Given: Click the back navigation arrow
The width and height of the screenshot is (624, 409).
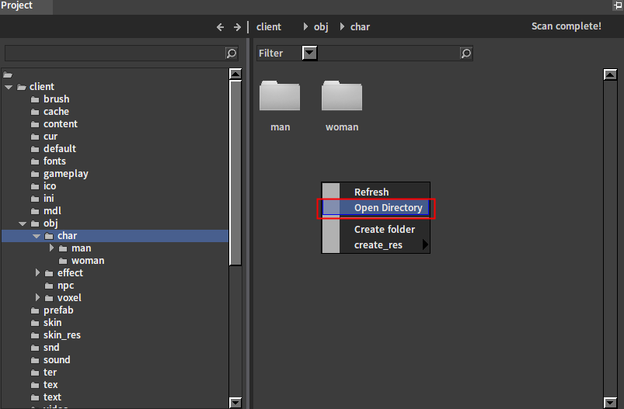Looking at the screenshot, I should [221, 26].
